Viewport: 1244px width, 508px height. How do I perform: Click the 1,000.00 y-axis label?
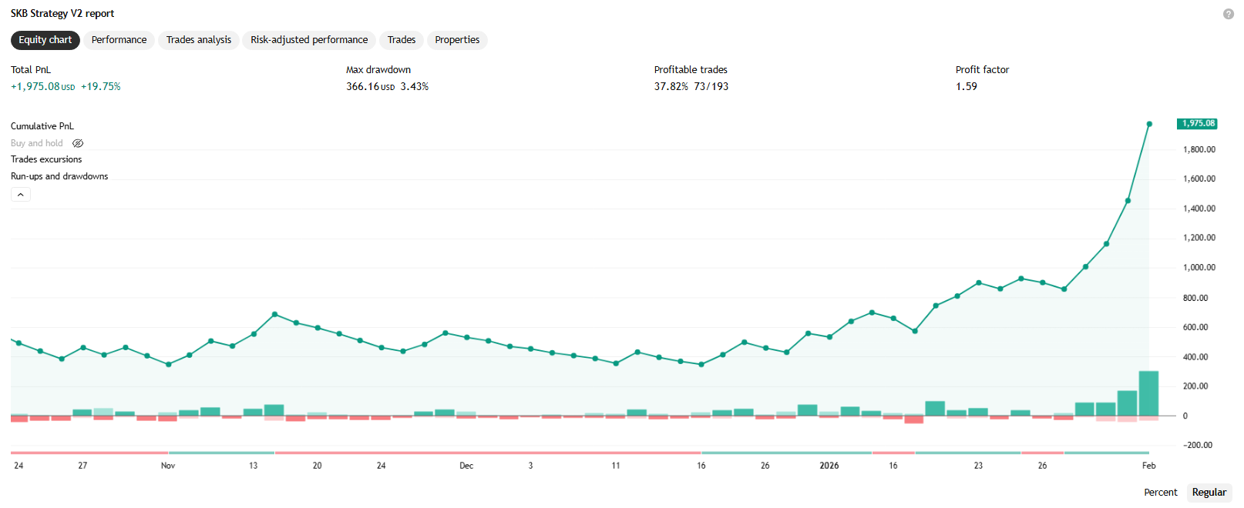pyautogui.click(x=1199, y=268)
